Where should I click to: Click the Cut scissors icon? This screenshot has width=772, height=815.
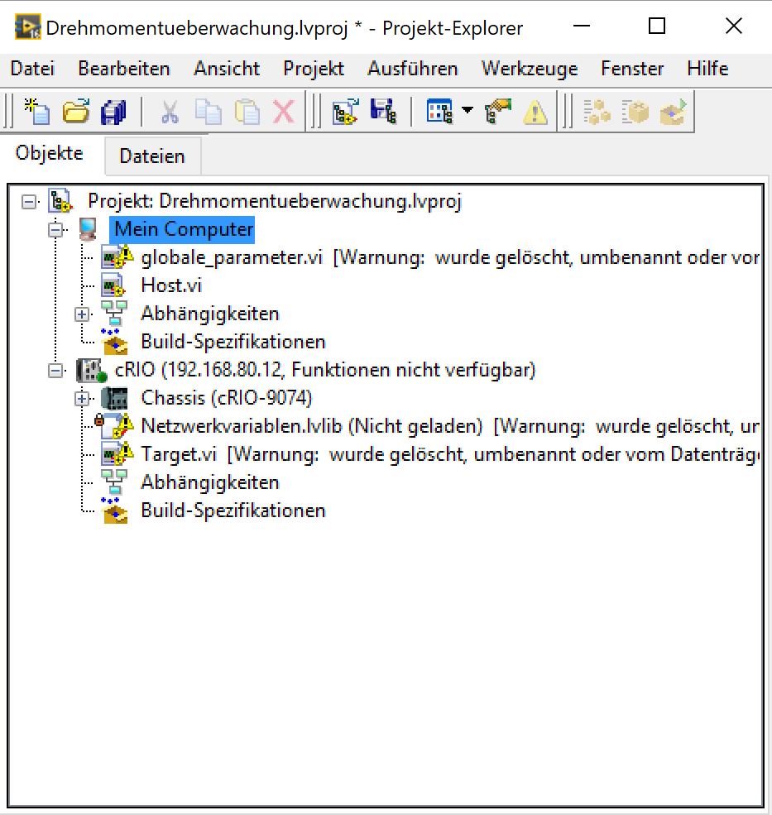(x=170, y=111)
